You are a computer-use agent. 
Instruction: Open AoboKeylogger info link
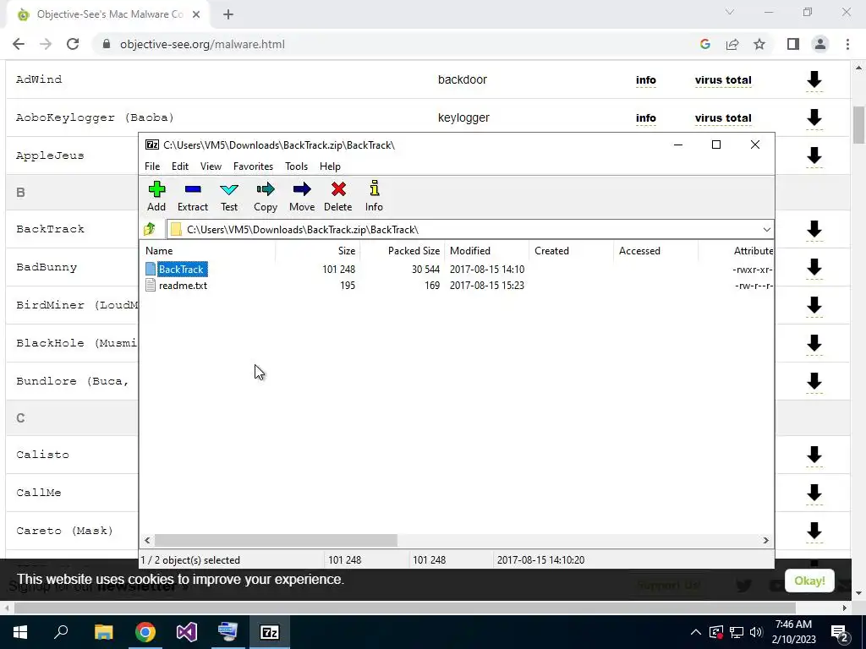pyautogui.click(x=645, y=118)
